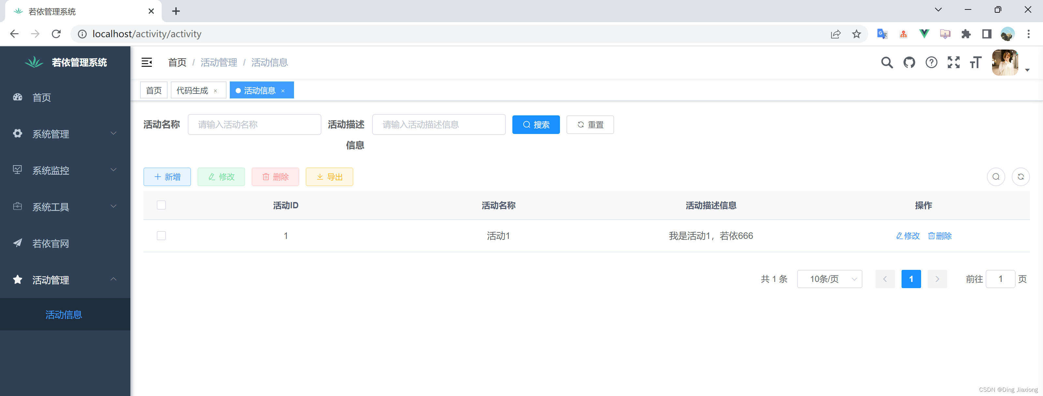This screenshot has width=1043, height=396.
Task: Open the font size selector icon
Action: tap(976, 62)
